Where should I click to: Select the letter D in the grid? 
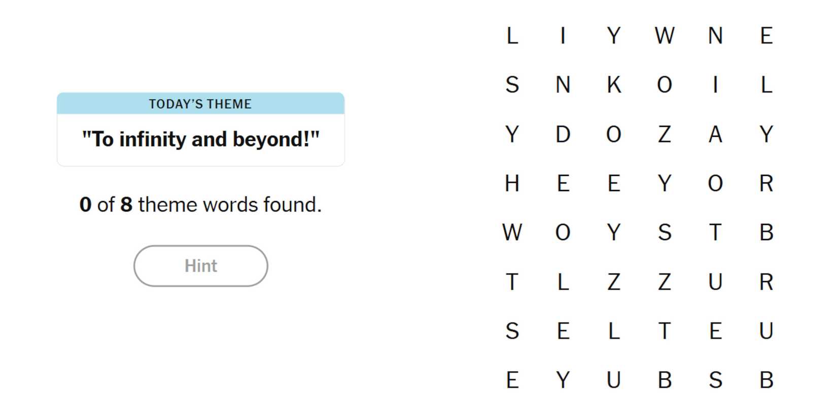563,134
